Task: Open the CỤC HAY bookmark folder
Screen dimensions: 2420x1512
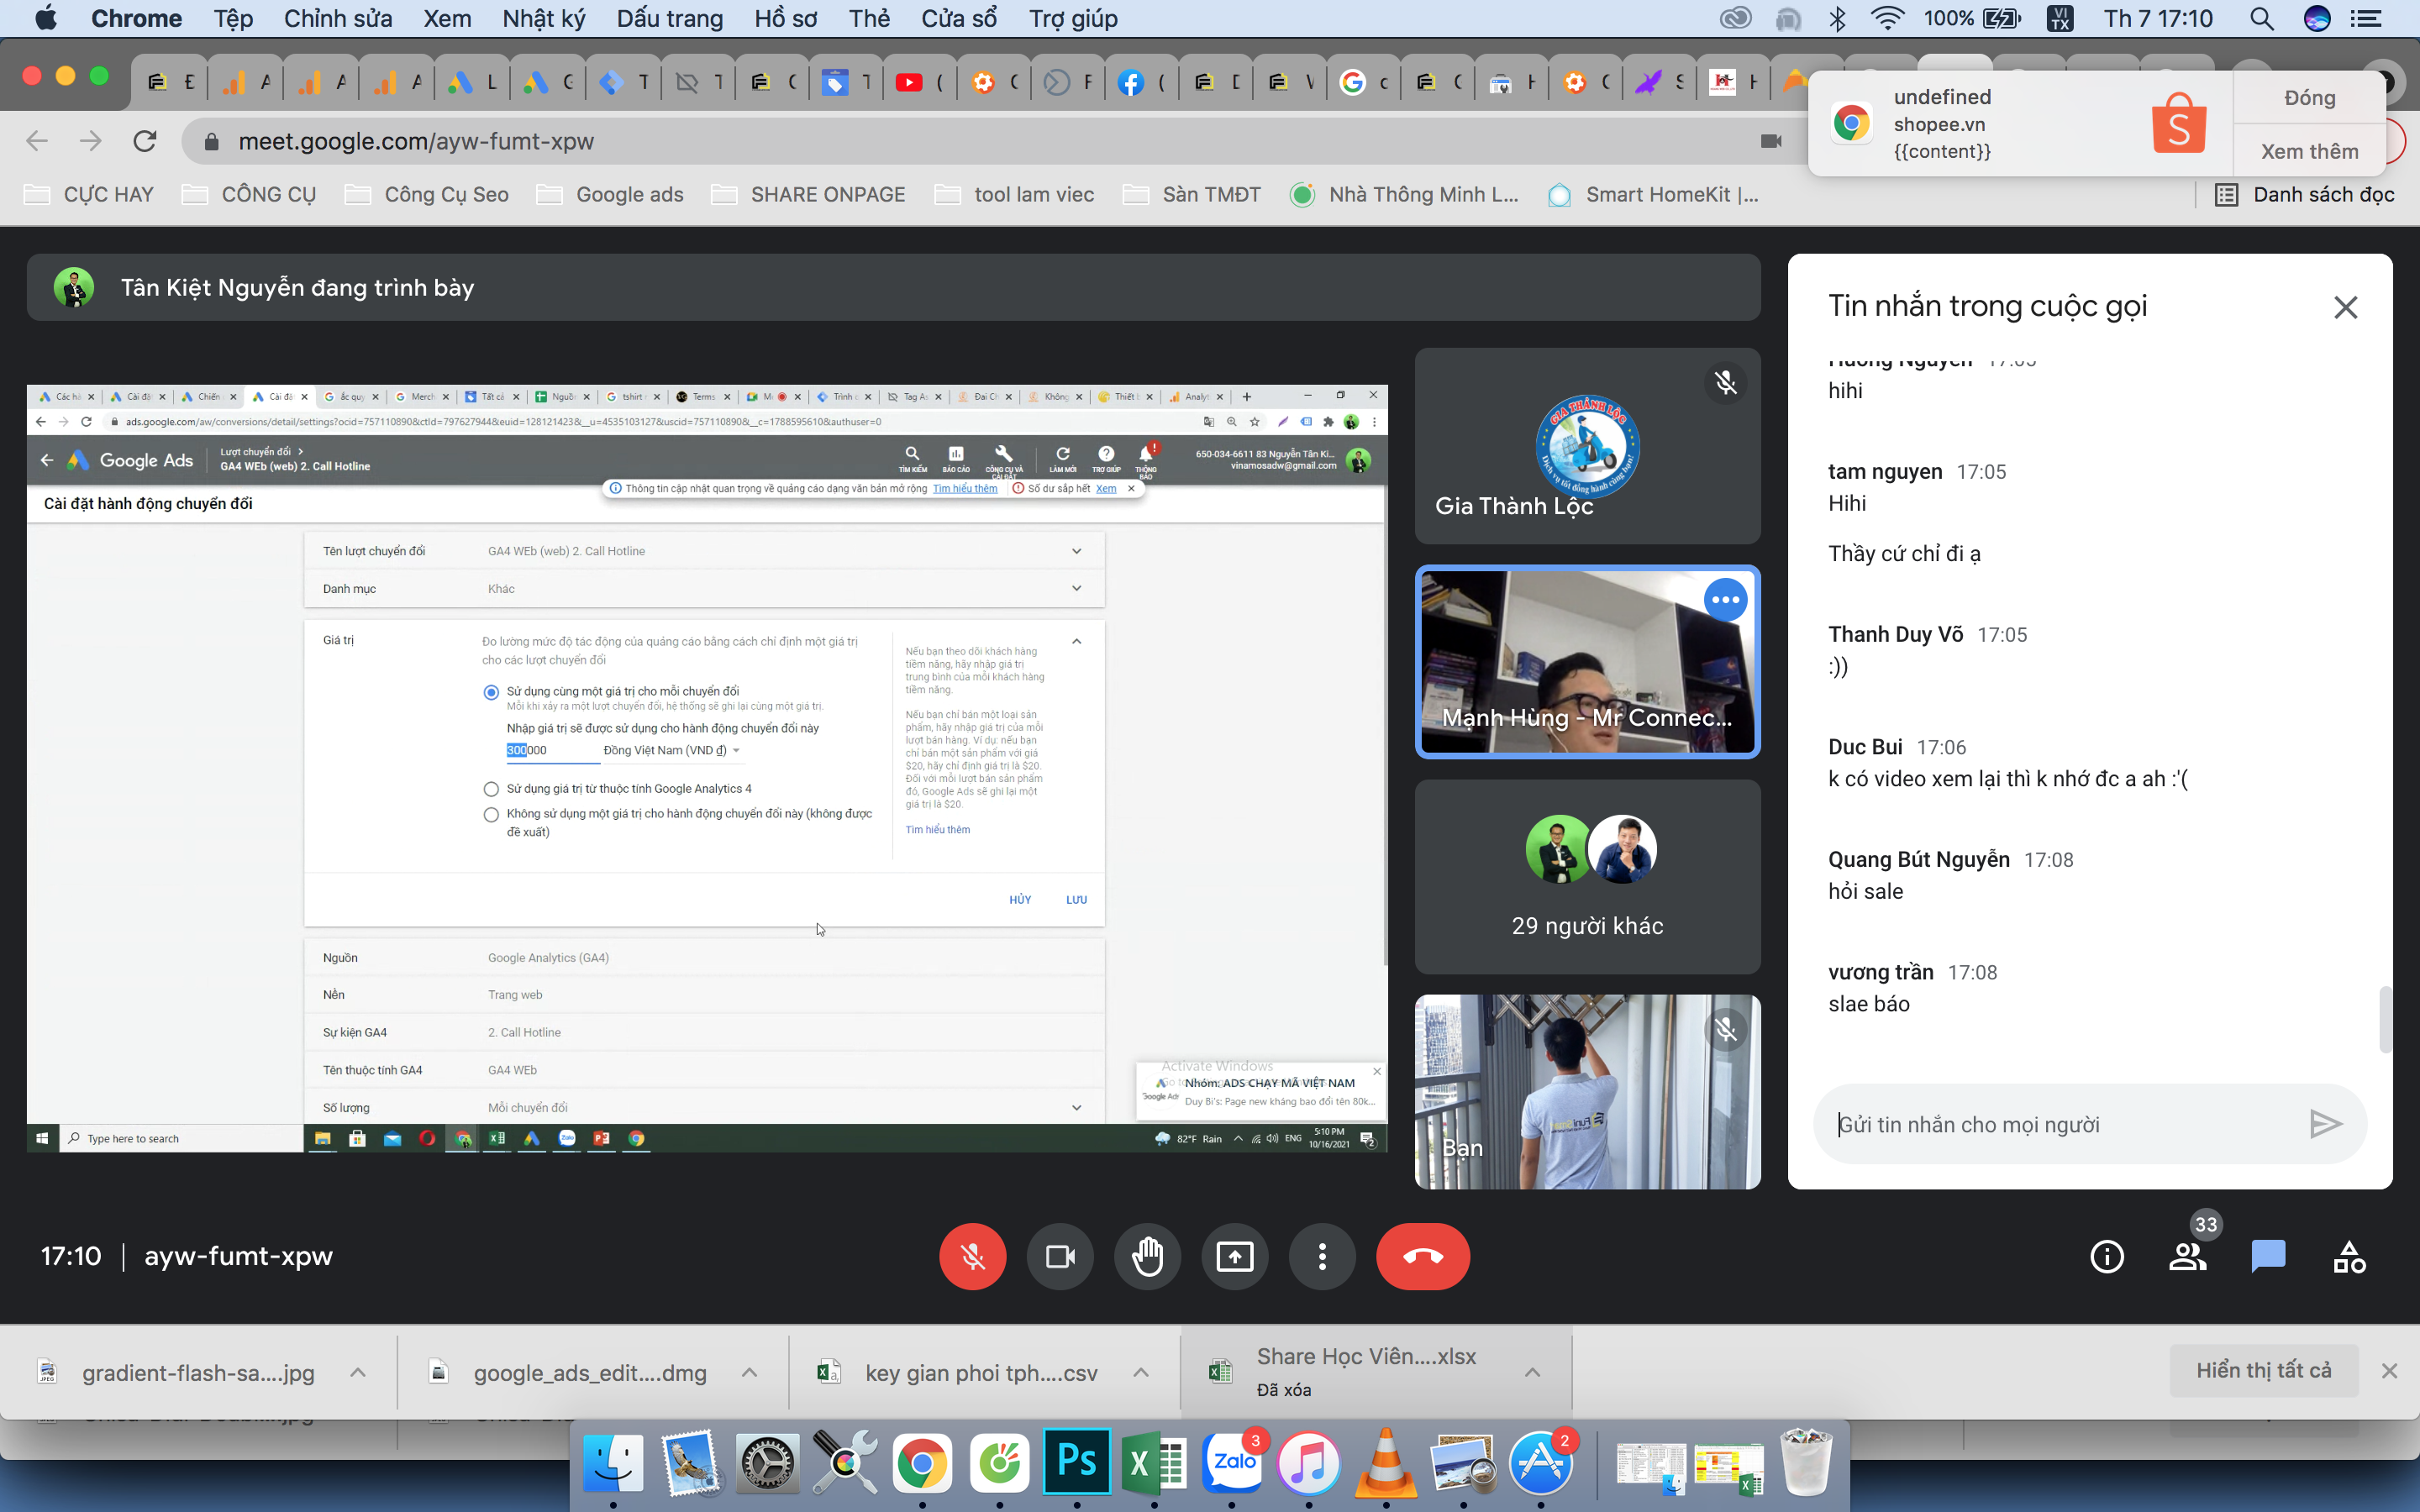Action: click(89, 194)
